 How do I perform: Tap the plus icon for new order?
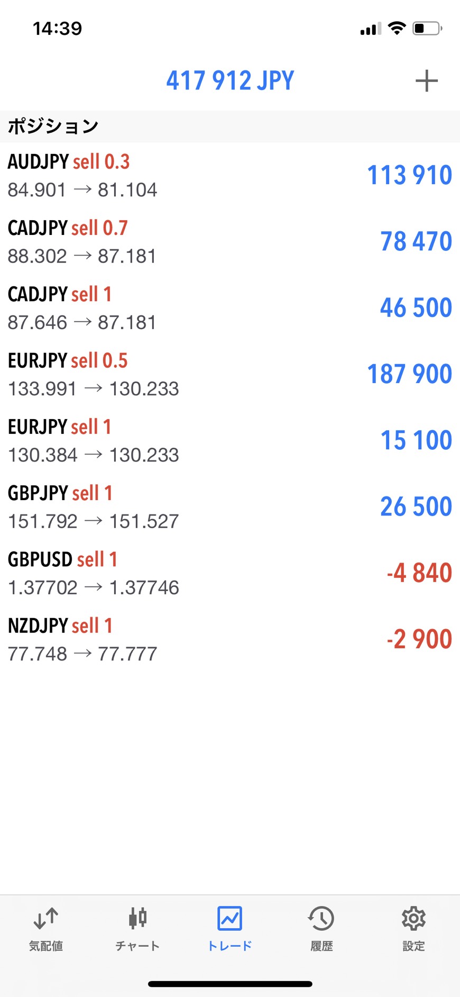coord(426,81)
